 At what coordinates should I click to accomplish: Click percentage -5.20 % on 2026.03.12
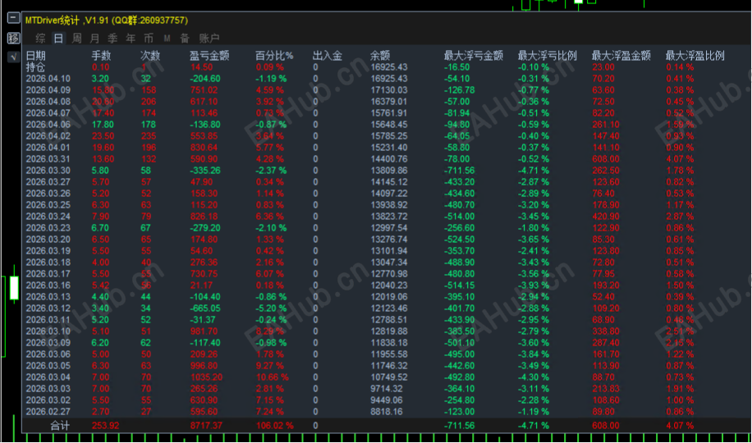click(x=271, y=308)
